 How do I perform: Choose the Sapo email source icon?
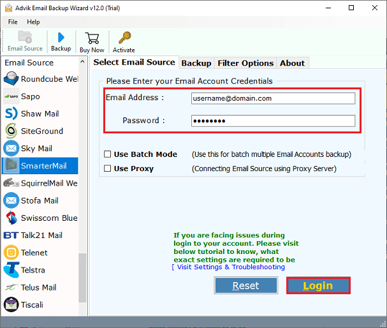click(11, 96)
